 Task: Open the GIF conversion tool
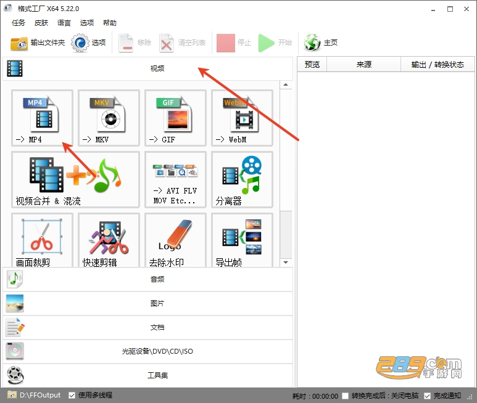175,118
